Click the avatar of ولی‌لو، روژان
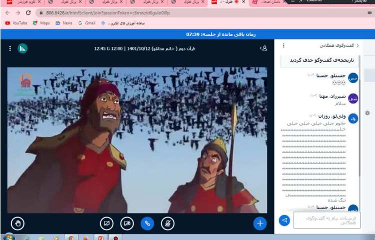The image size is (375, 240). pyautogui.click(x=353, y=118)
